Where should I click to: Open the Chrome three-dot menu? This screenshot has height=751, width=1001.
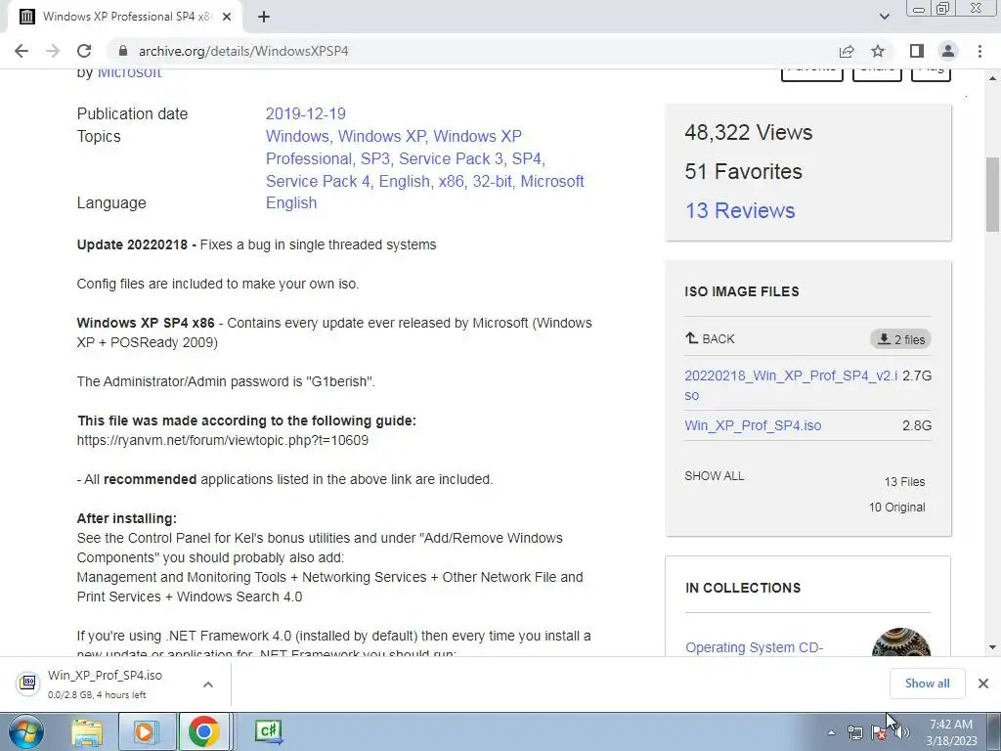(979, 51)
